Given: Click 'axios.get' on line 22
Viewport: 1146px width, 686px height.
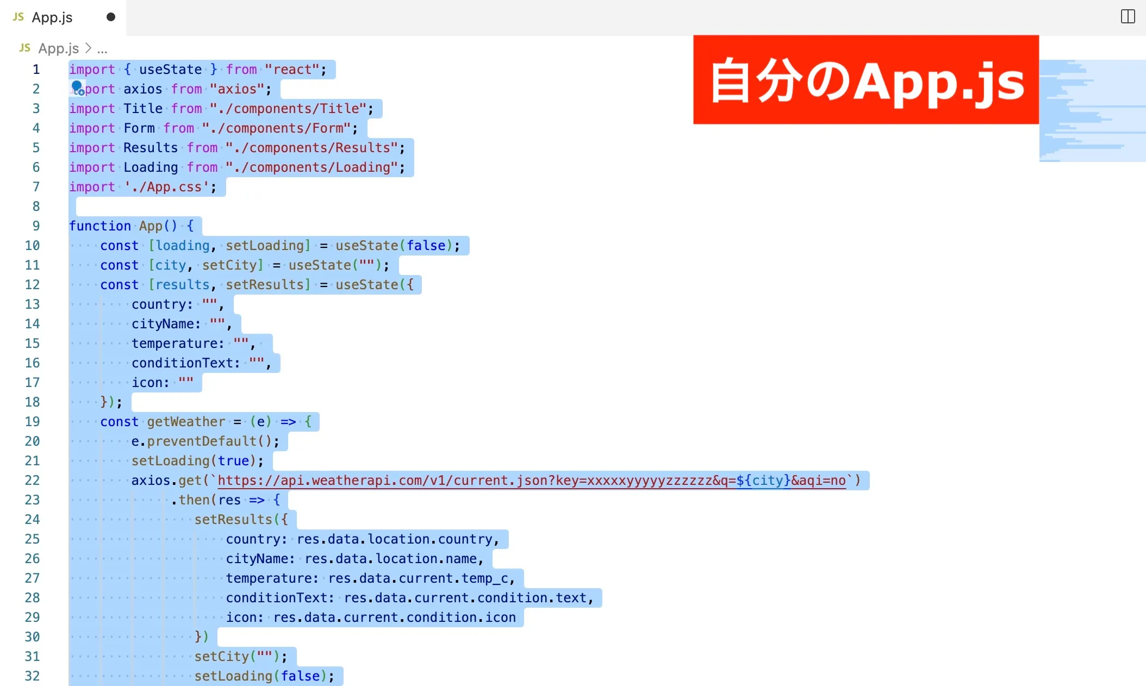Looking at the screenshot, I should 166,481.
